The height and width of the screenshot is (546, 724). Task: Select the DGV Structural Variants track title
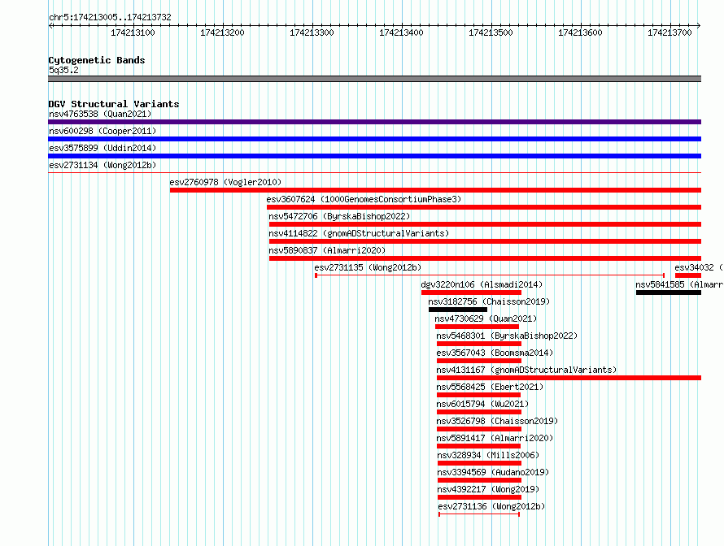(114, 104)
